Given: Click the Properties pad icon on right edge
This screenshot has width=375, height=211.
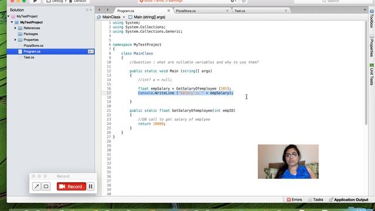Looking at the screenshot, I should click(371, 36).
